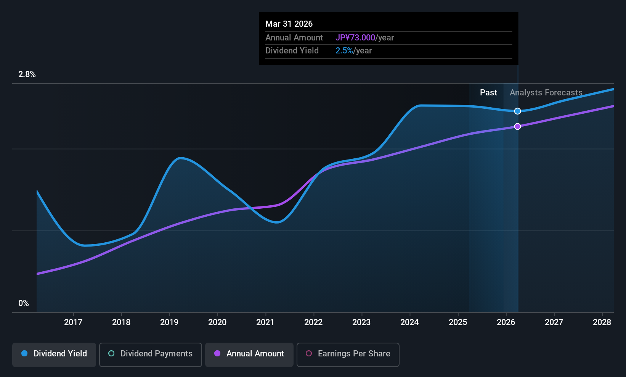Click the teal Dividend Payments legend circle
The width and height of the screenshot is (626, 377).
[x=111, y=353]
